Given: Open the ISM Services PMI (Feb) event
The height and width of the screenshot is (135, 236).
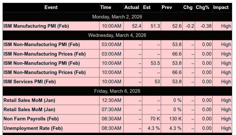Looking at the screenshot, I should click(30, 82).
